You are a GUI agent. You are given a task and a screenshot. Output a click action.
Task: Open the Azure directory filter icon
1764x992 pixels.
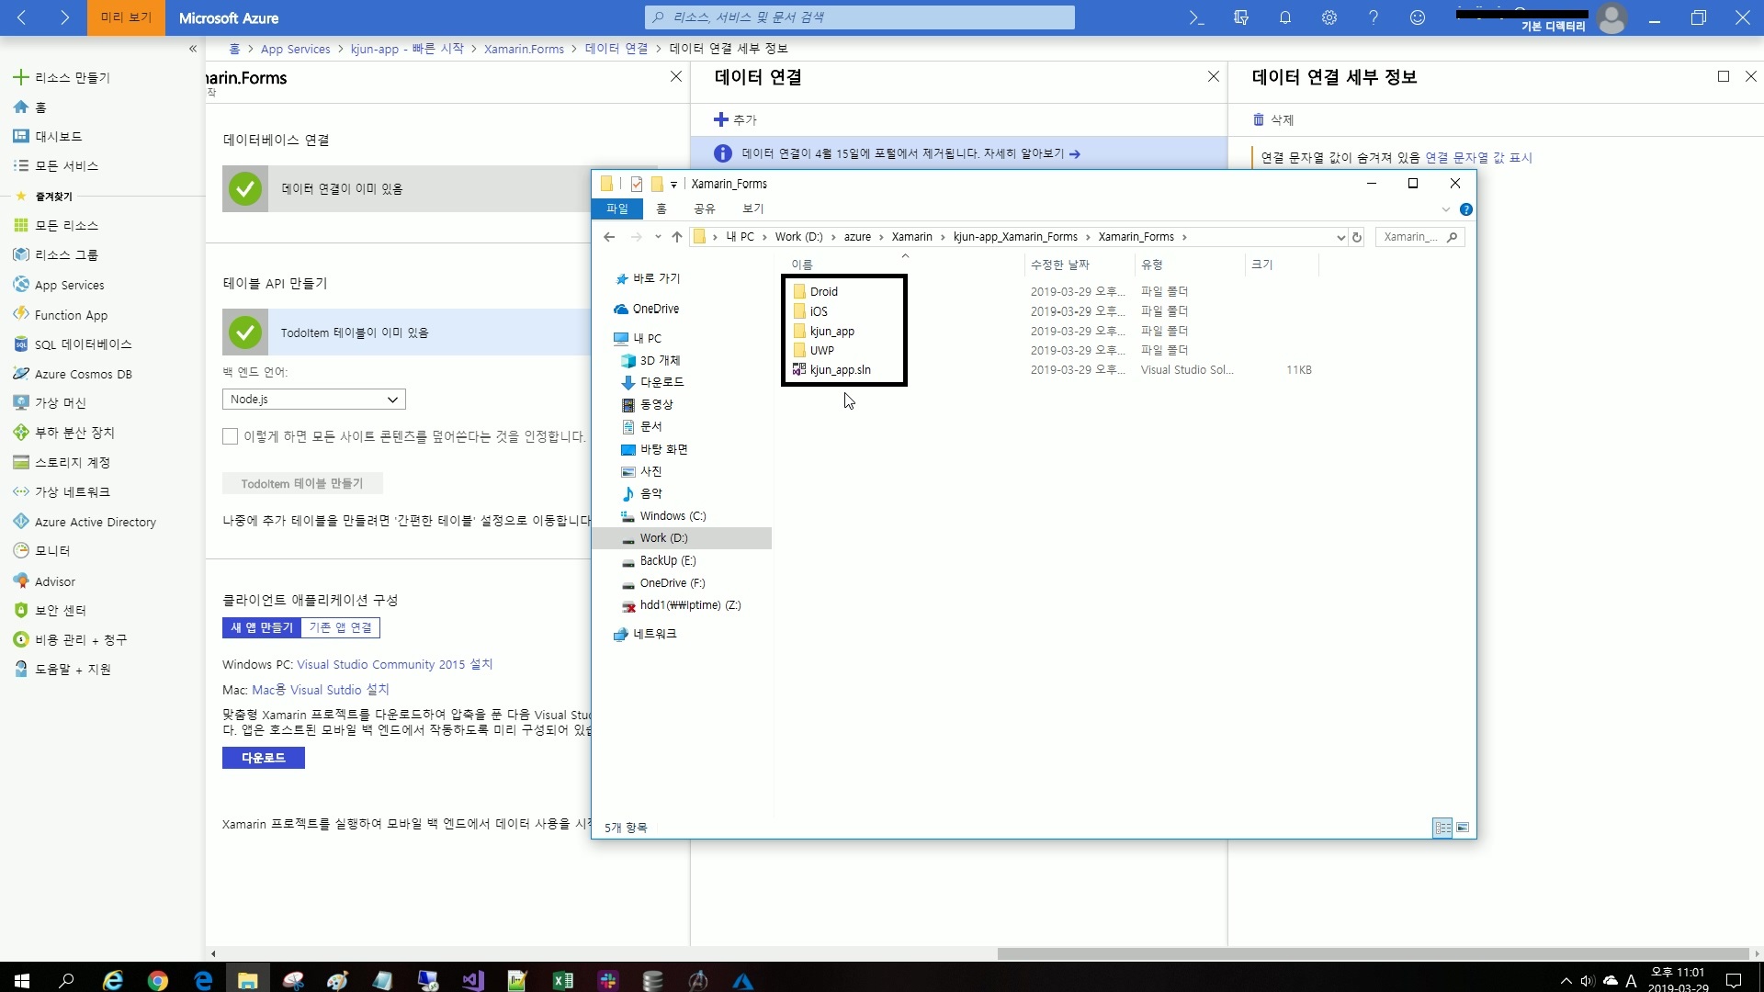[x=1240, y=17]
